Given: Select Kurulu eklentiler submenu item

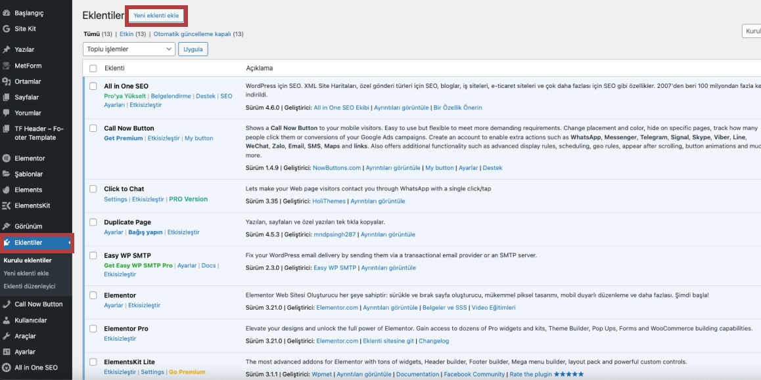Looking at the screenshot, I should (x=28, y=261).
